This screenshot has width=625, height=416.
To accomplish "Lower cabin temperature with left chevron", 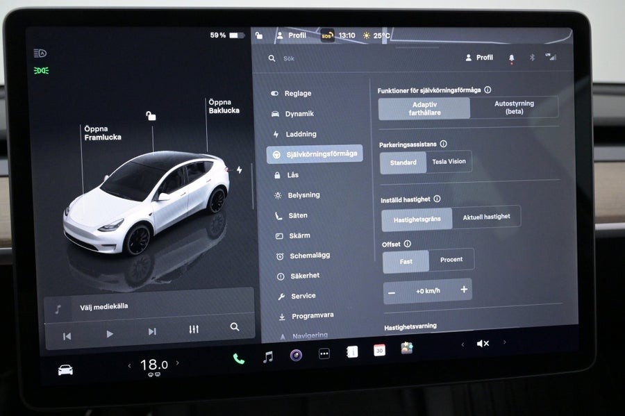I will tap(129, 365).
